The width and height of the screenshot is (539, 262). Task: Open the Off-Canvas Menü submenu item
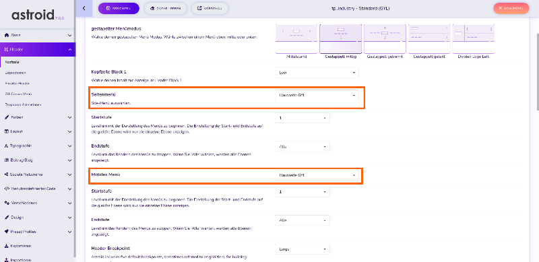[19, 94]
